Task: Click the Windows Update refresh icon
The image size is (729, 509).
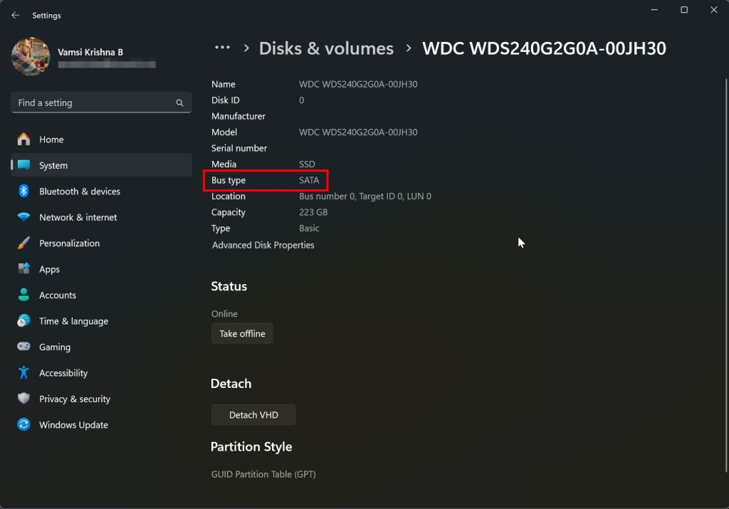Action: [x=23, y=424]
